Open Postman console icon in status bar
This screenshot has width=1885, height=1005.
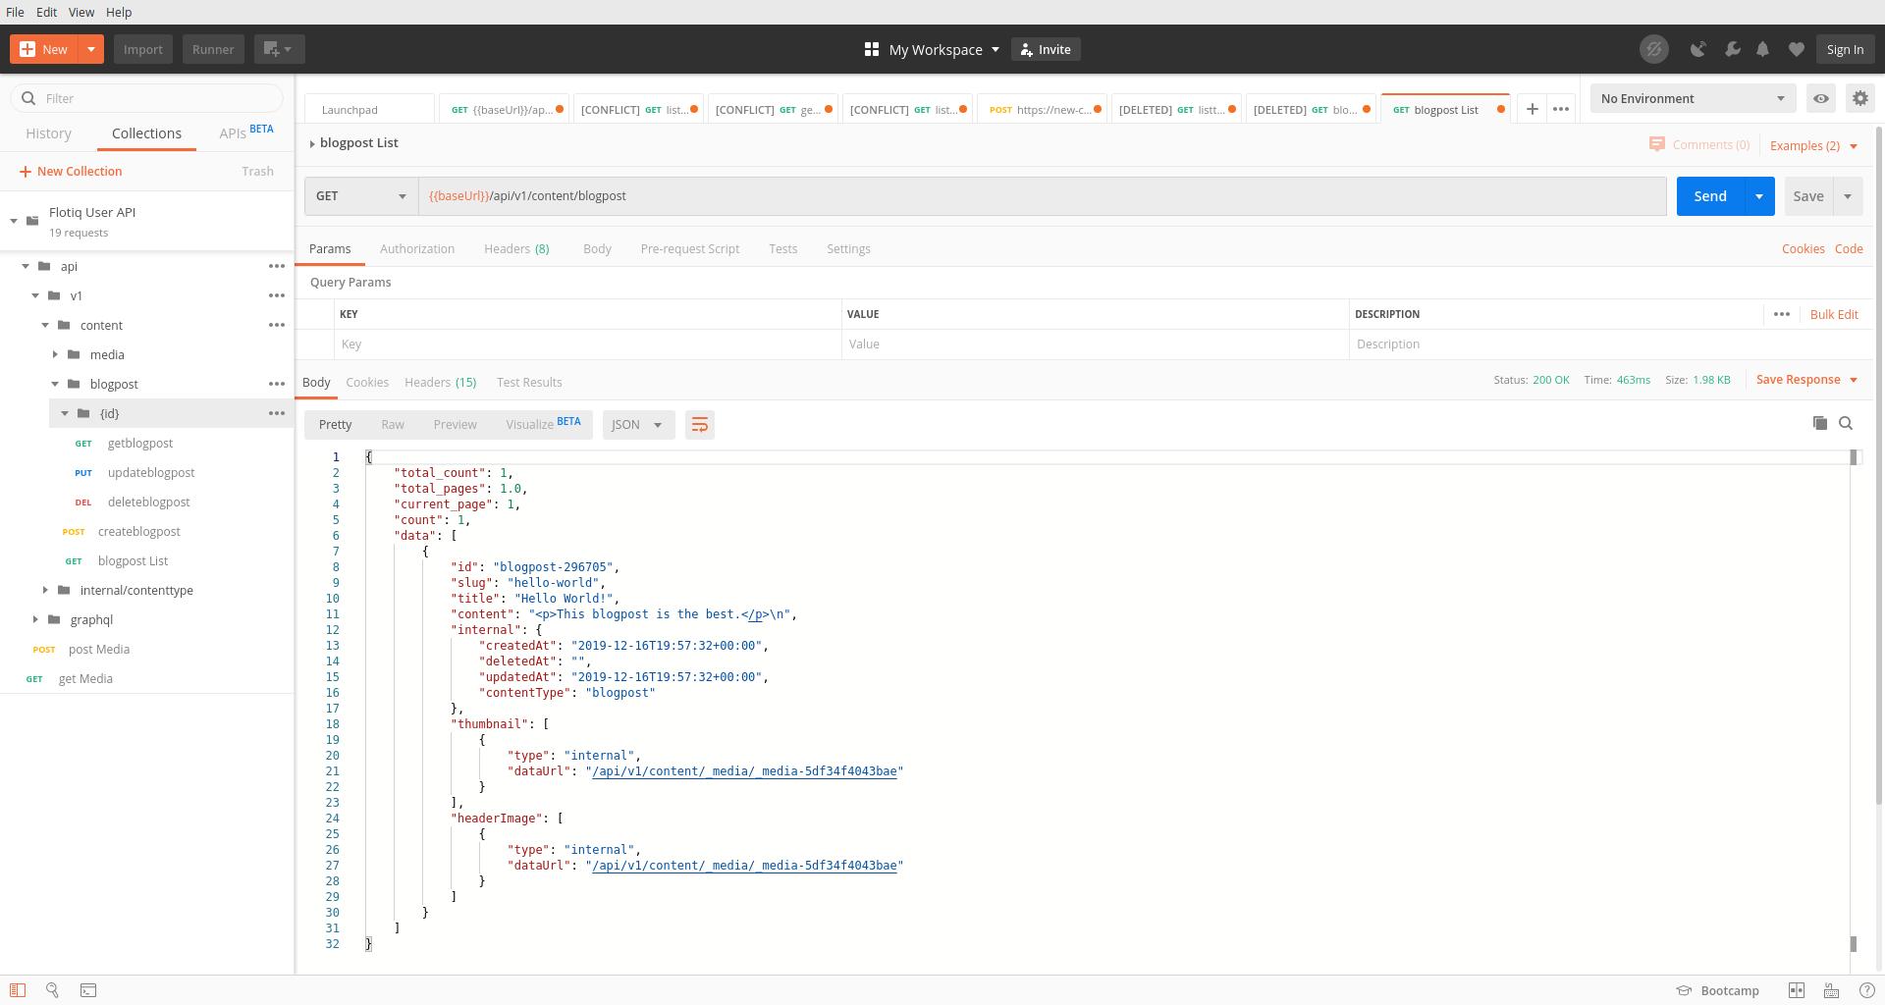(88, 990)
